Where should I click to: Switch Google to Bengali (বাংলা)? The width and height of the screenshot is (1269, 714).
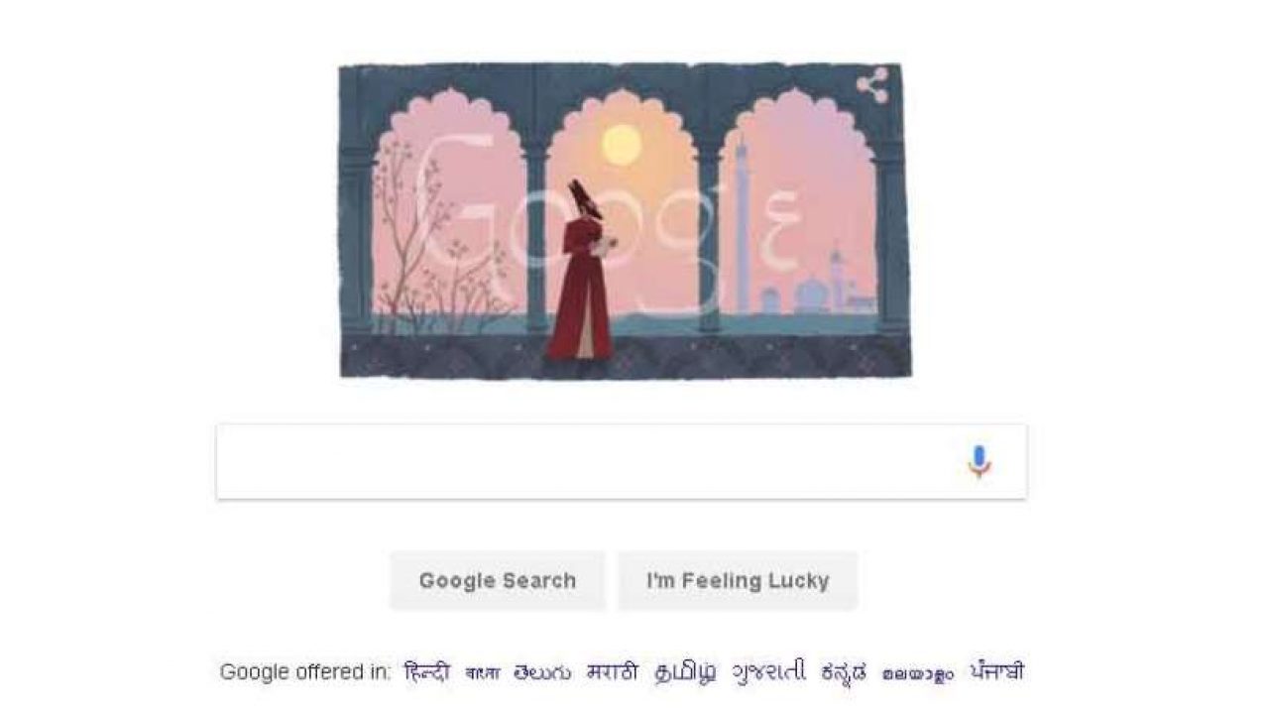tap(483, 672)
